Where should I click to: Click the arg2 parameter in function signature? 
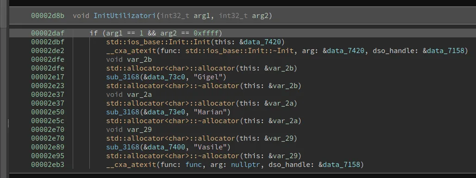[260, 16]
